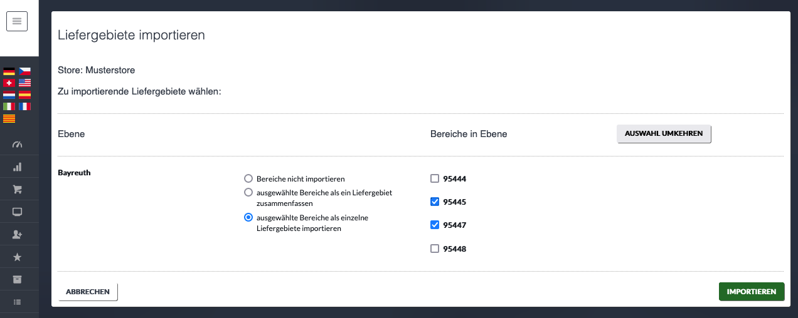798x318 pixels.
Task: Choose the Swiss flag language option
Action: (x=9, y=83)
